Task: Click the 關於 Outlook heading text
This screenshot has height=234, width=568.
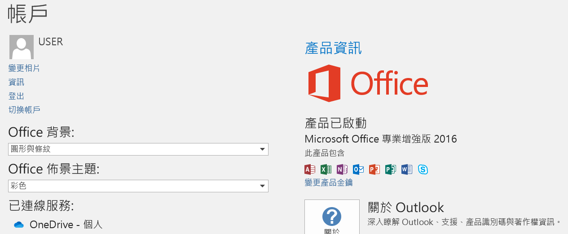Action: point(406,208)
